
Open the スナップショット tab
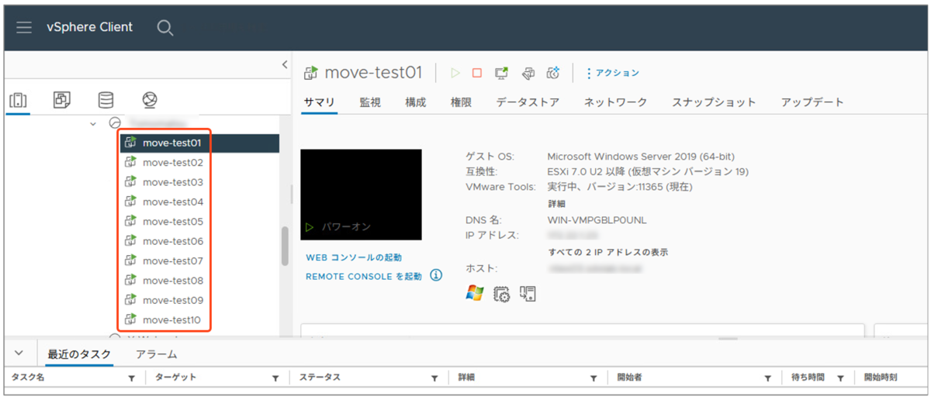714,102
